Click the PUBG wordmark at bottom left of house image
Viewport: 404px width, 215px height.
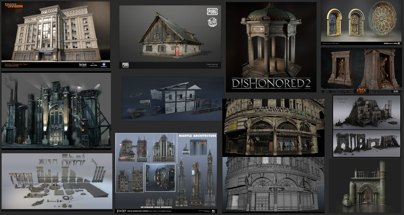(125, 65)
